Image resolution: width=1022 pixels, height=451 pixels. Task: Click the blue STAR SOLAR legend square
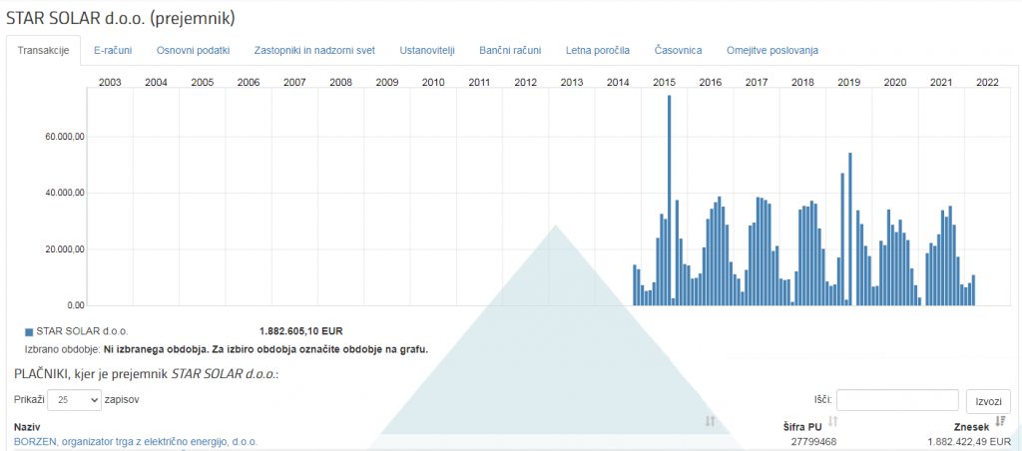(x=28, y=331)
